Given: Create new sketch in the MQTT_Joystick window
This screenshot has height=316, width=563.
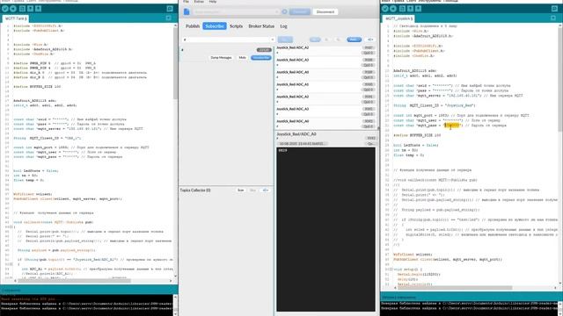Looking at the screenshot, I should pos(402,8).
